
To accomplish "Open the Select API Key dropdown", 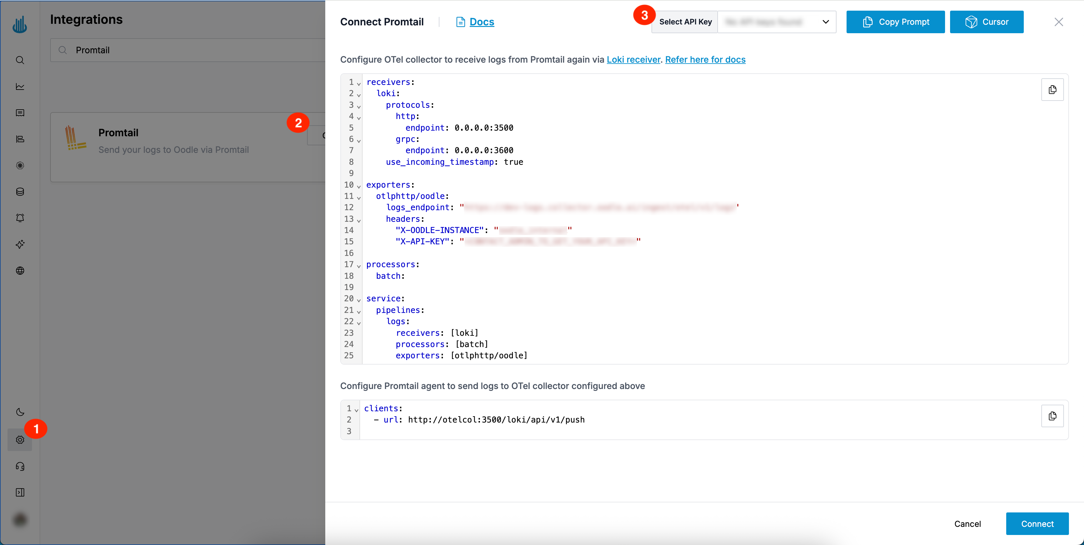I will click(x=776, y=22).
